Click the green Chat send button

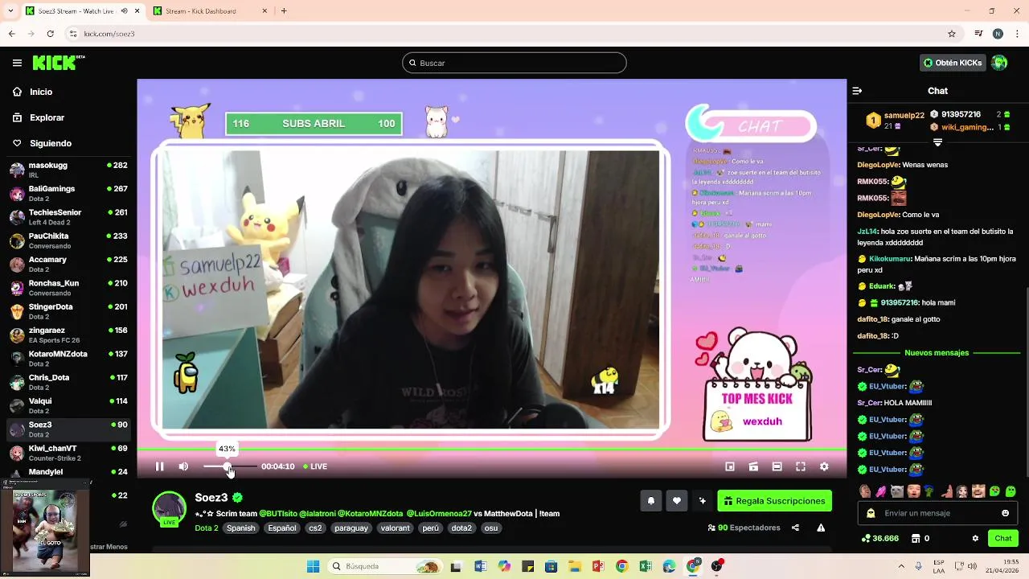[1003, 538]
